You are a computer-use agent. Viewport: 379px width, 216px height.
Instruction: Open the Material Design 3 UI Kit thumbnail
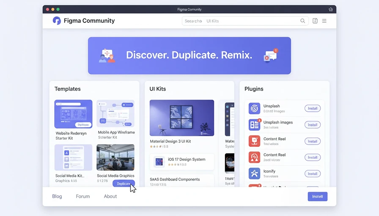pyautogui.click(x=182, y=118)
